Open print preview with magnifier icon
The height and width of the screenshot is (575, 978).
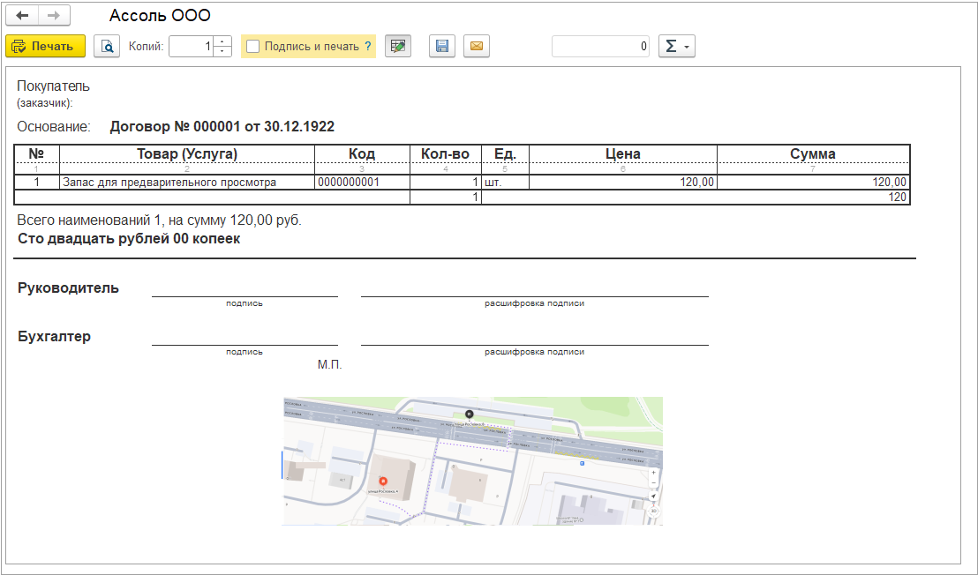107,47
